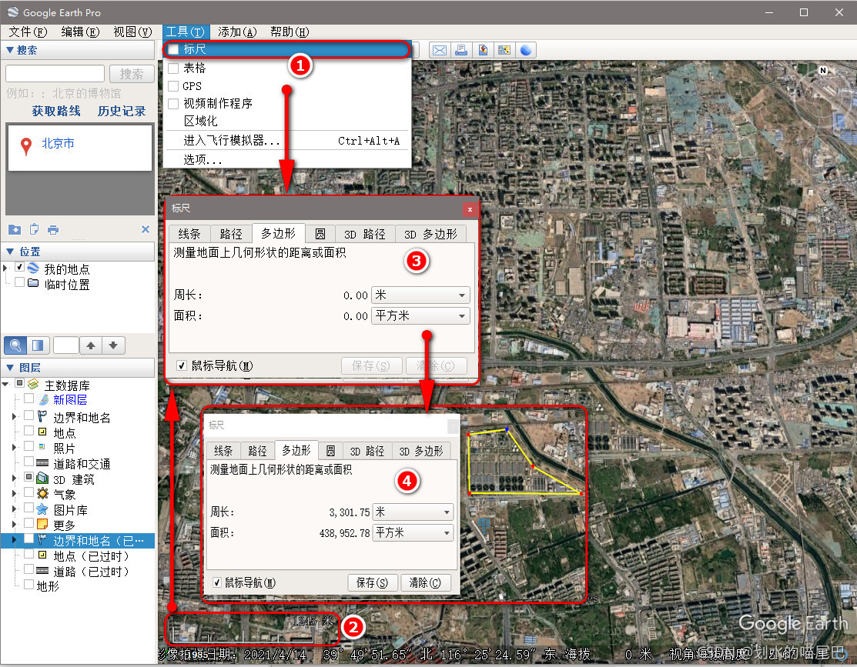Click the north compass N indicator
Image resolution: width=857 pixels, height=667 pixels.
[x=823, y=70]
